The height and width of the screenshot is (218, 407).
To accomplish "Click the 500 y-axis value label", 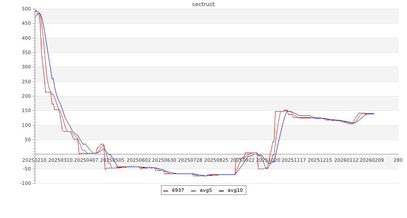I will point(26,9).
